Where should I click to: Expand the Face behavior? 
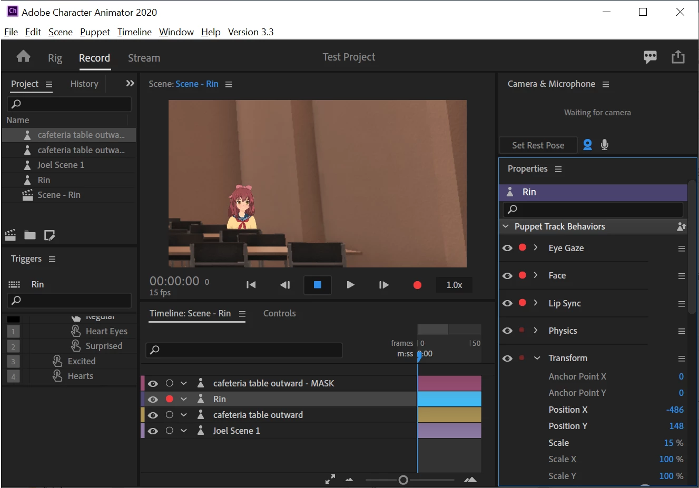(x=536, y=275)
